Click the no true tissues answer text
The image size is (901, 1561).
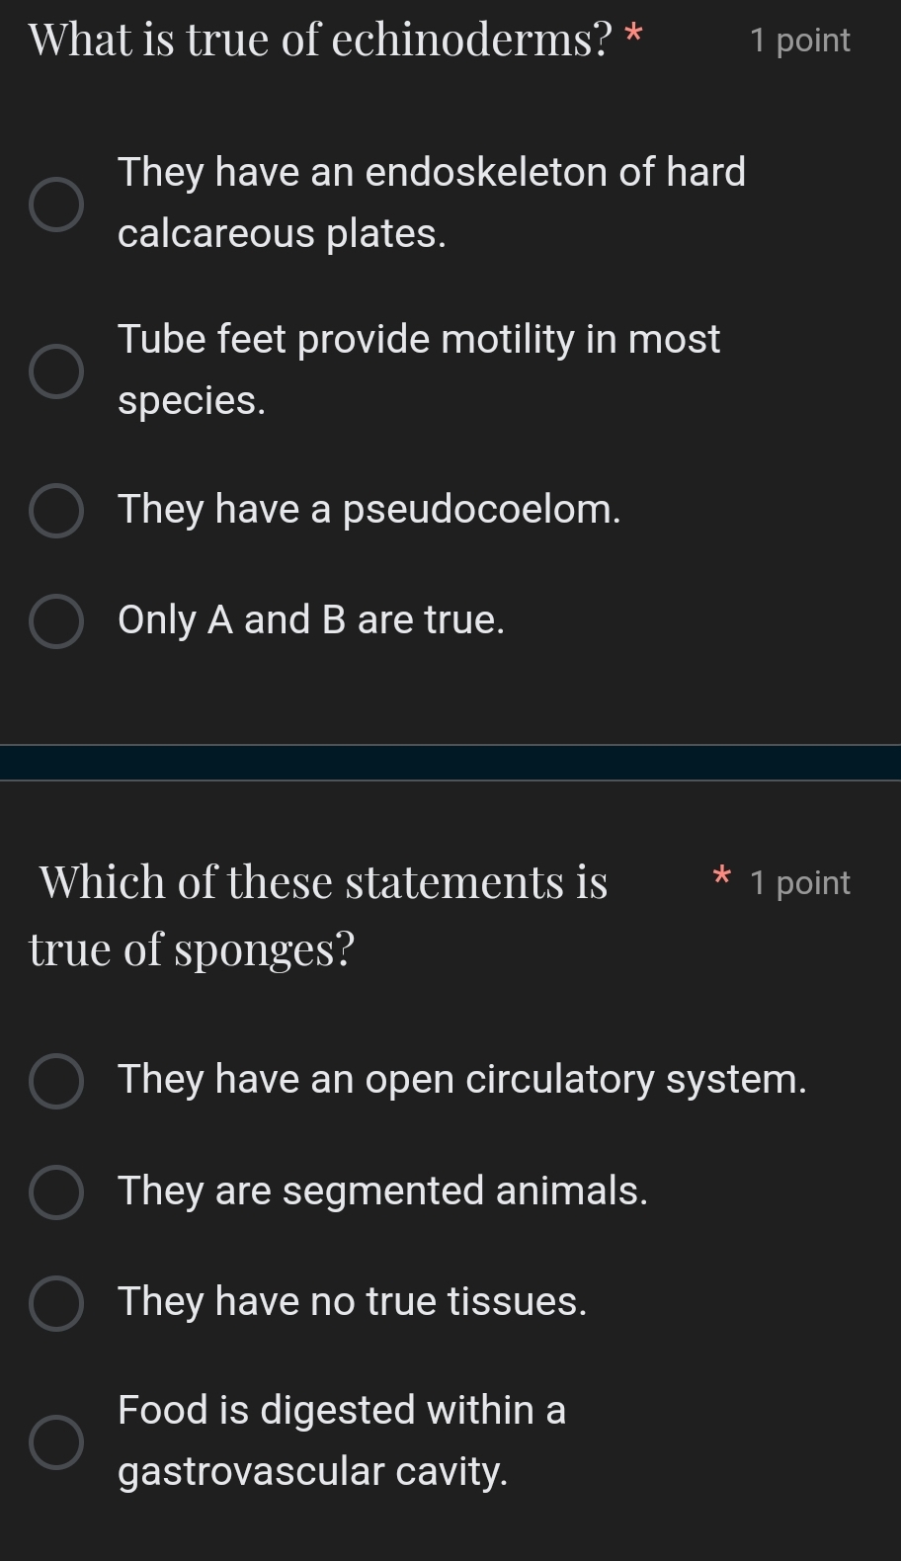[x=352, y=1303]
